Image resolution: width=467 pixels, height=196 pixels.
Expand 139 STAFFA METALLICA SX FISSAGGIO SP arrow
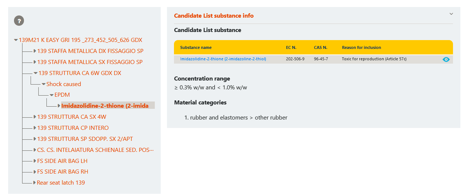tap(35, 62)
